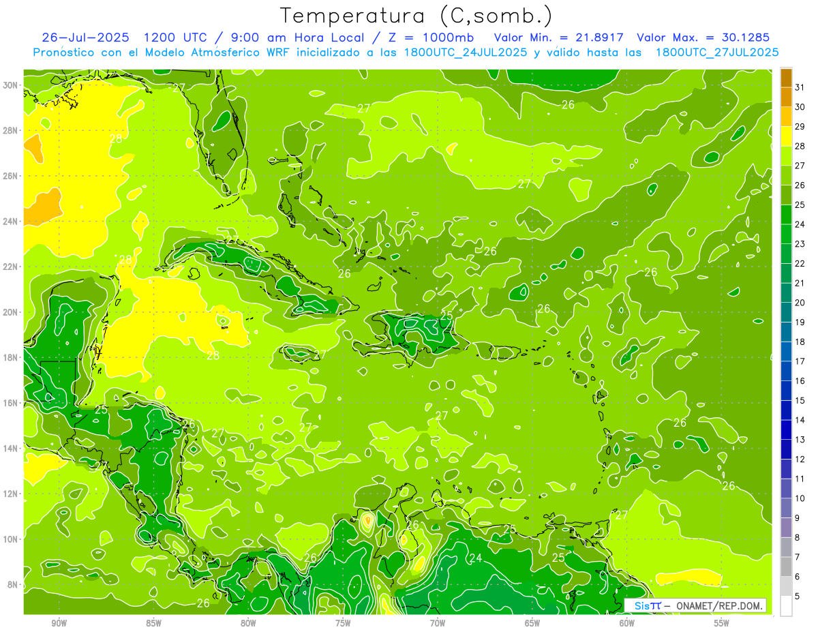Click the title 'Temperatura (C,somb.)'

pos(416,16)
